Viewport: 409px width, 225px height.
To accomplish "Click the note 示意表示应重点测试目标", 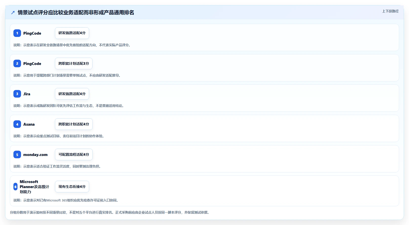I will point(59,136).
